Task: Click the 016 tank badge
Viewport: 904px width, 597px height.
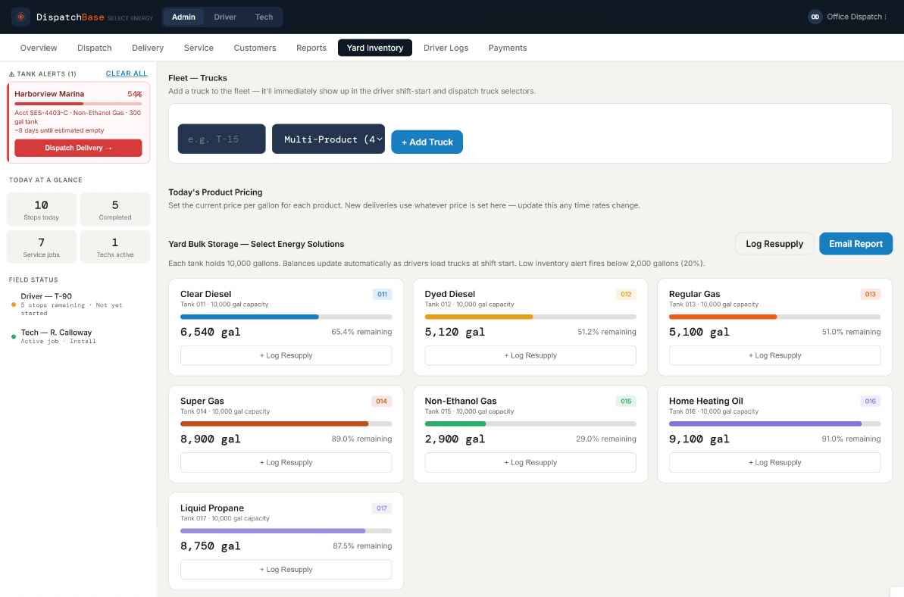Action: (871, 401)
